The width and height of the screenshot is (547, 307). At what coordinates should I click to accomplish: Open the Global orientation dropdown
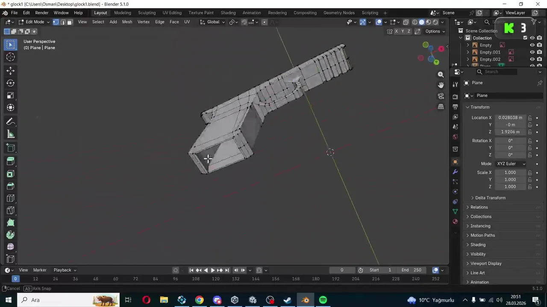pyautogui.click(x=212, y=22)
